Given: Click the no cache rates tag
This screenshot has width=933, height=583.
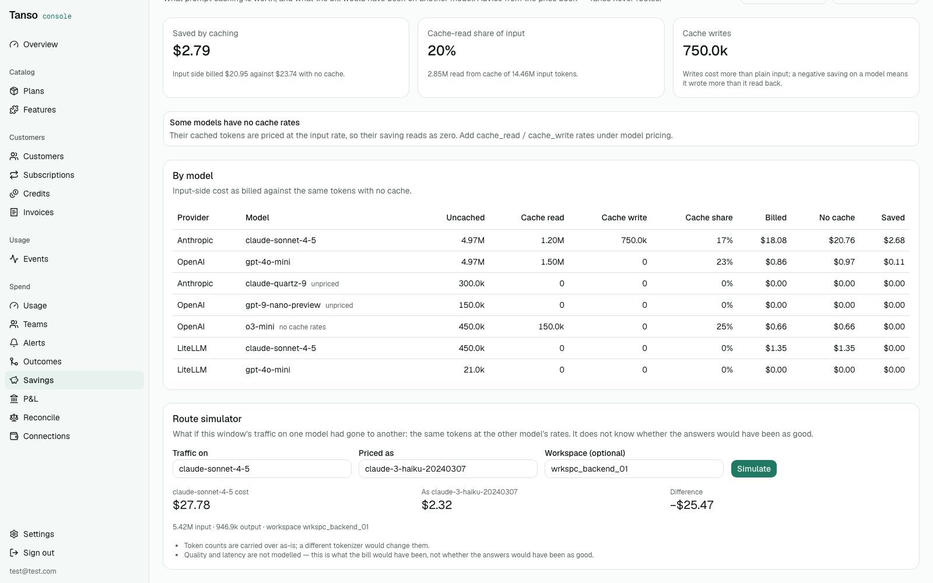Looking at the screenshot, I should (302, 327).
